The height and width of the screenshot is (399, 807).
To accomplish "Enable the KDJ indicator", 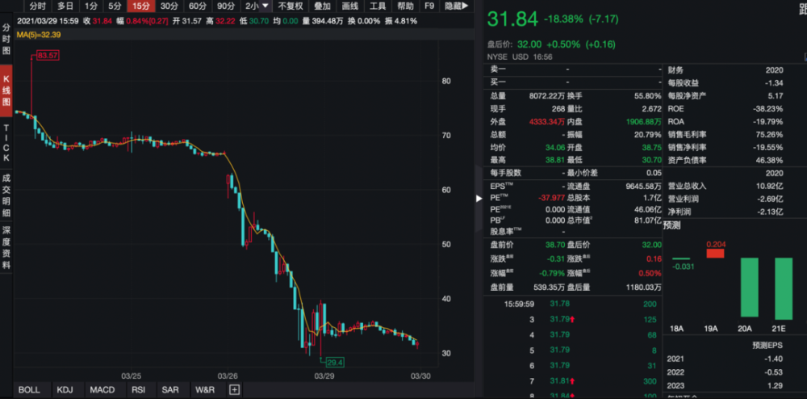I will tap(65, 390).
